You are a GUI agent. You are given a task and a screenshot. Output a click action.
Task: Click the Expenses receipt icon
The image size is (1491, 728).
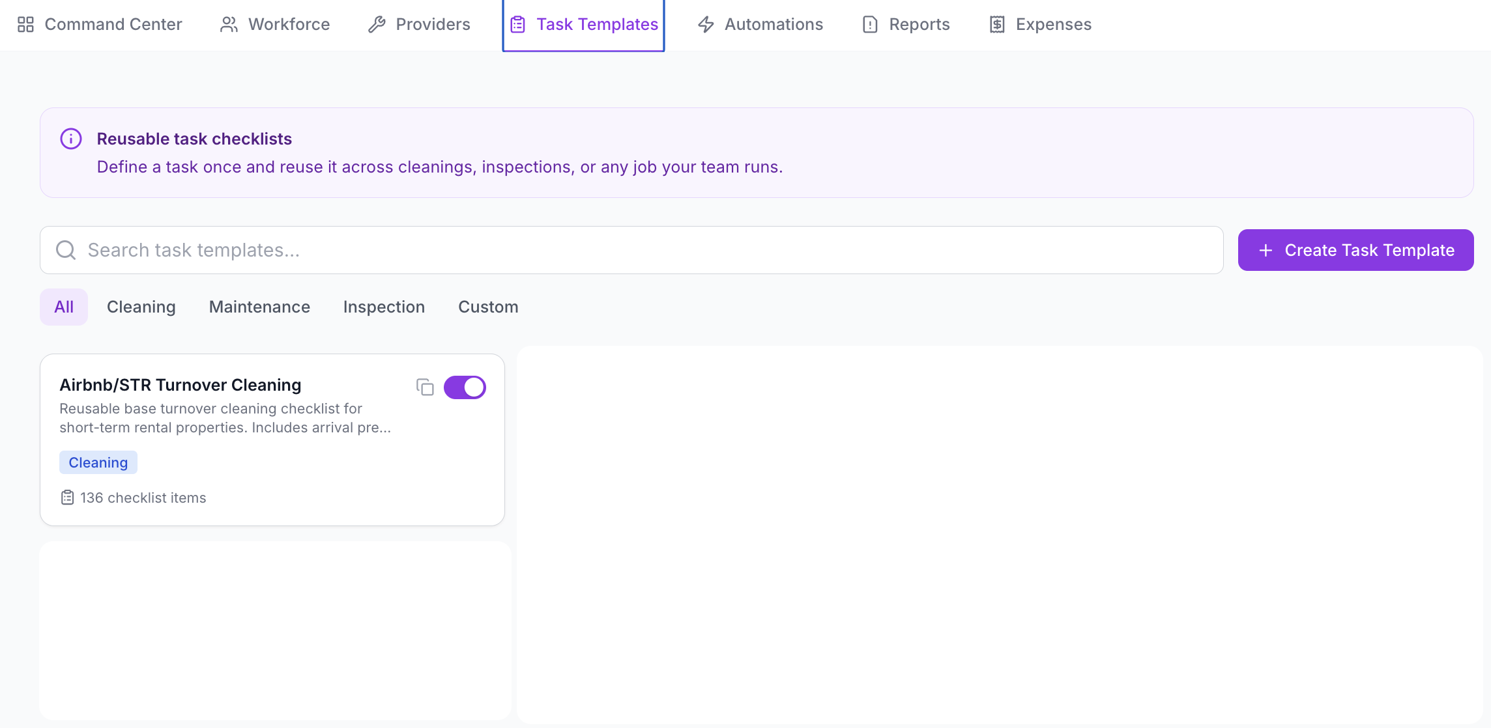click(997, 25)
